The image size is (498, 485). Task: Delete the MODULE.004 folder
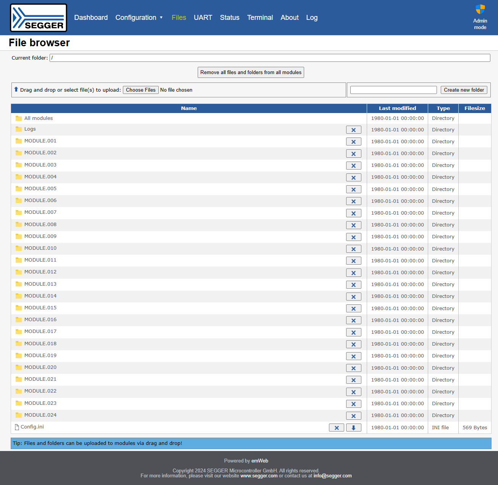[x=353, y=177]
